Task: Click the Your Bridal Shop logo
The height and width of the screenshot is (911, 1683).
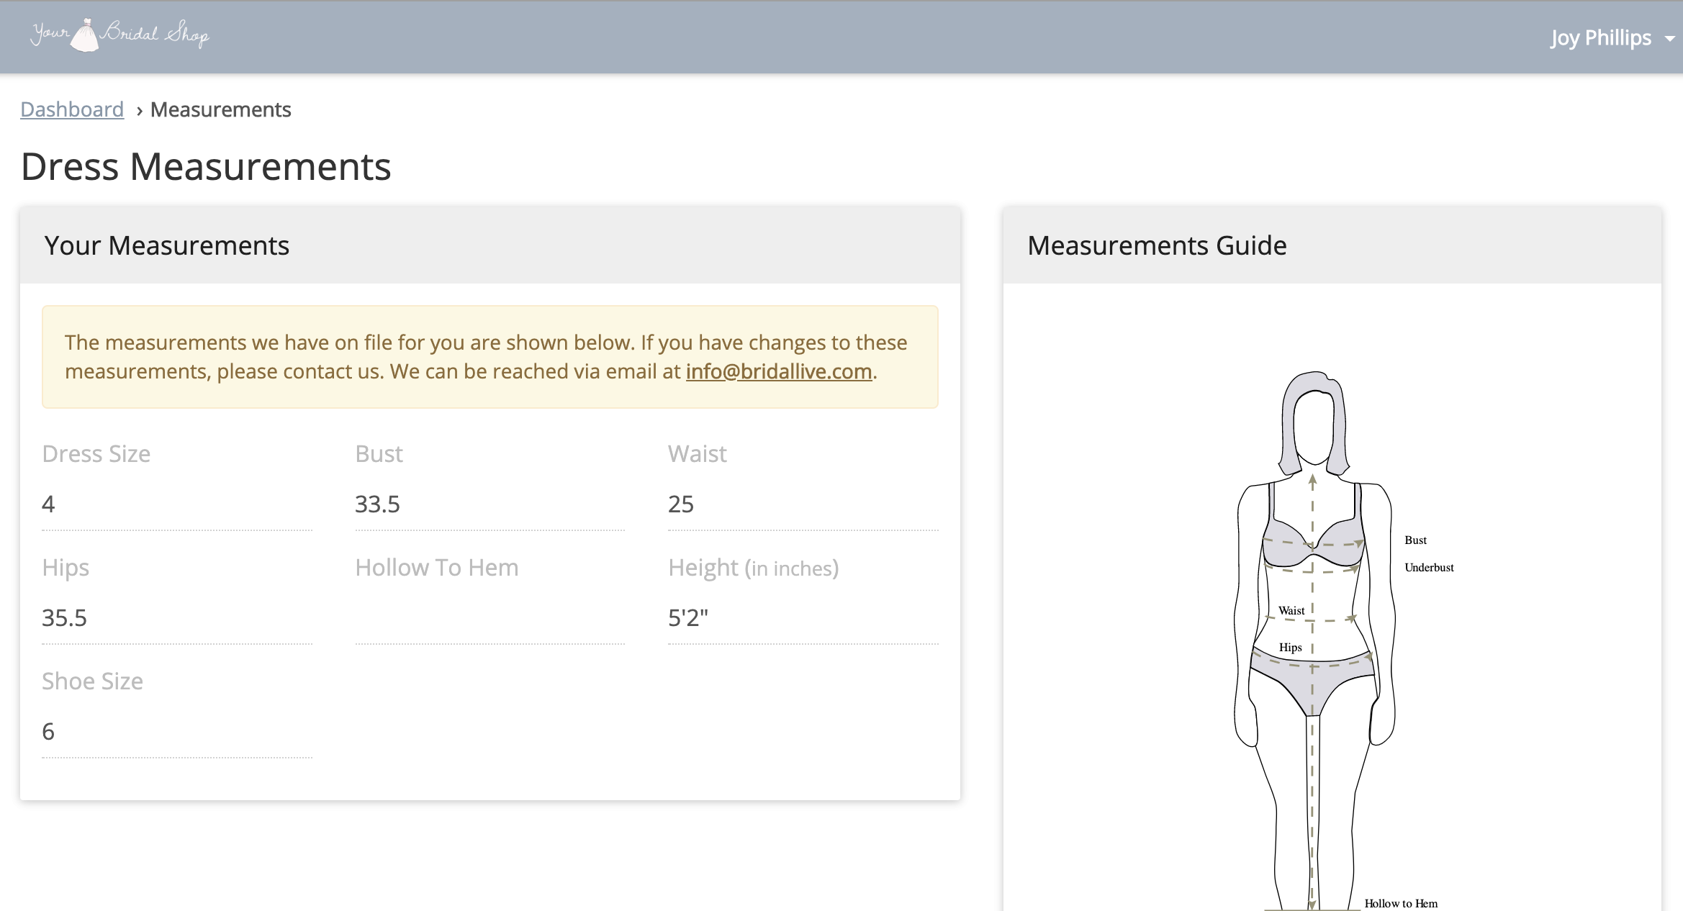Action: click(x=119, y=35)
